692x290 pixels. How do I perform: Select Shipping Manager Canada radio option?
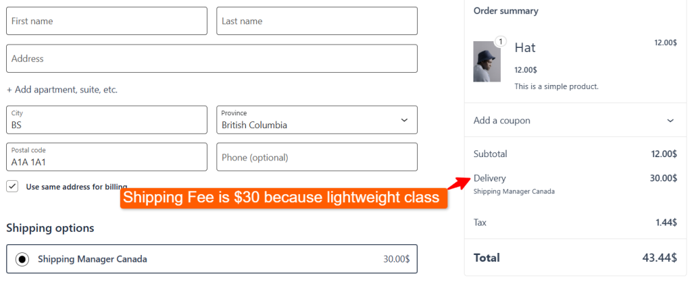click(x=22, y=259)
